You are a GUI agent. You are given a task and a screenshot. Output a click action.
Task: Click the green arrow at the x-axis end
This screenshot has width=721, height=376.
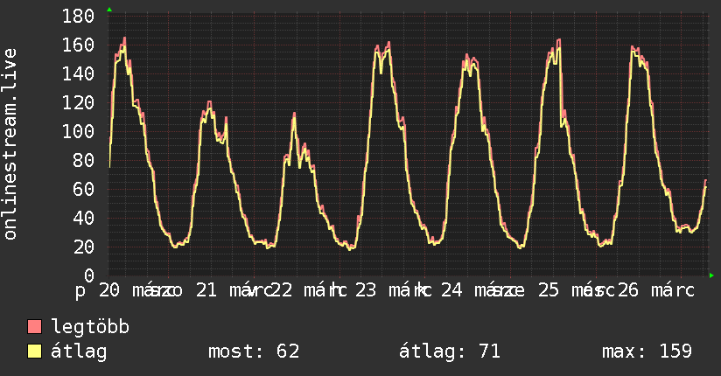(x=711, y=275)
